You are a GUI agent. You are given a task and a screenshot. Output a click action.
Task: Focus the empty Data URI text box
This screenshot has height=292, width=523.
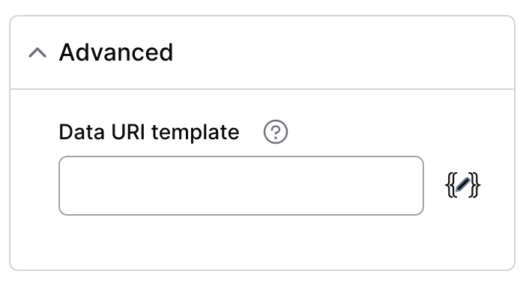[x=241, y=186]
